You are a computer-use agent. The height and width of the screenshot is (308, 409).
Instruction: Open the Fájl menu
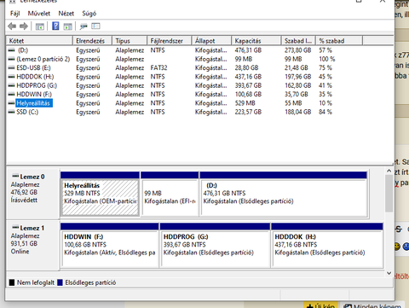pyautogui.click(x=15, y=14)
